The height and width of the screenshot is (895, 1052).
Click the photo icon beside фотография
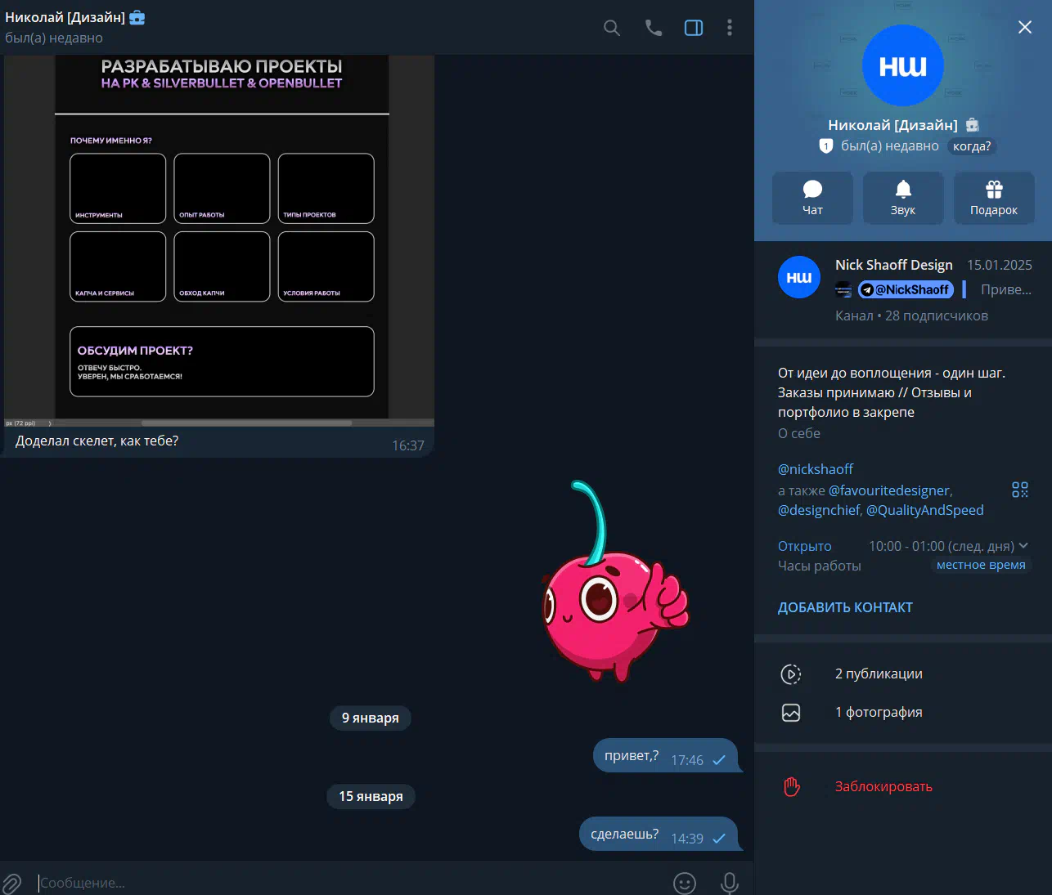pyautogui.click(x=791, y=712)
